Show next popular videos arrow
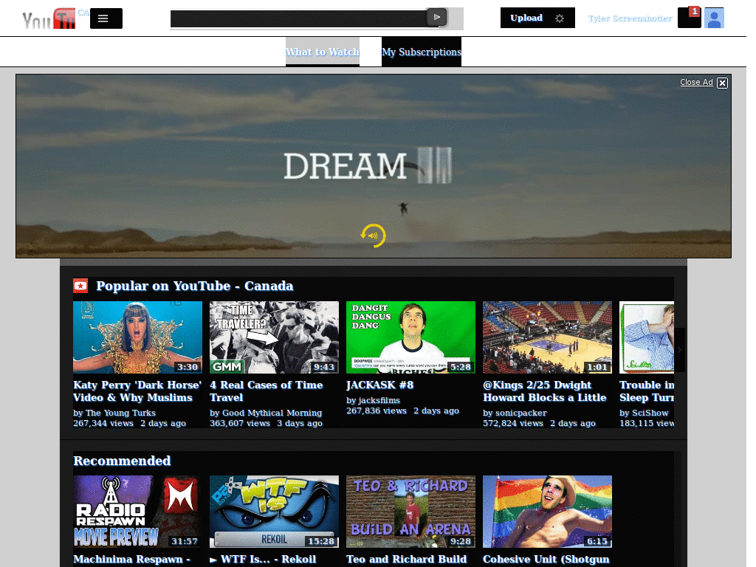This screenshot has width=756, height=567. [x=680, y=350]
